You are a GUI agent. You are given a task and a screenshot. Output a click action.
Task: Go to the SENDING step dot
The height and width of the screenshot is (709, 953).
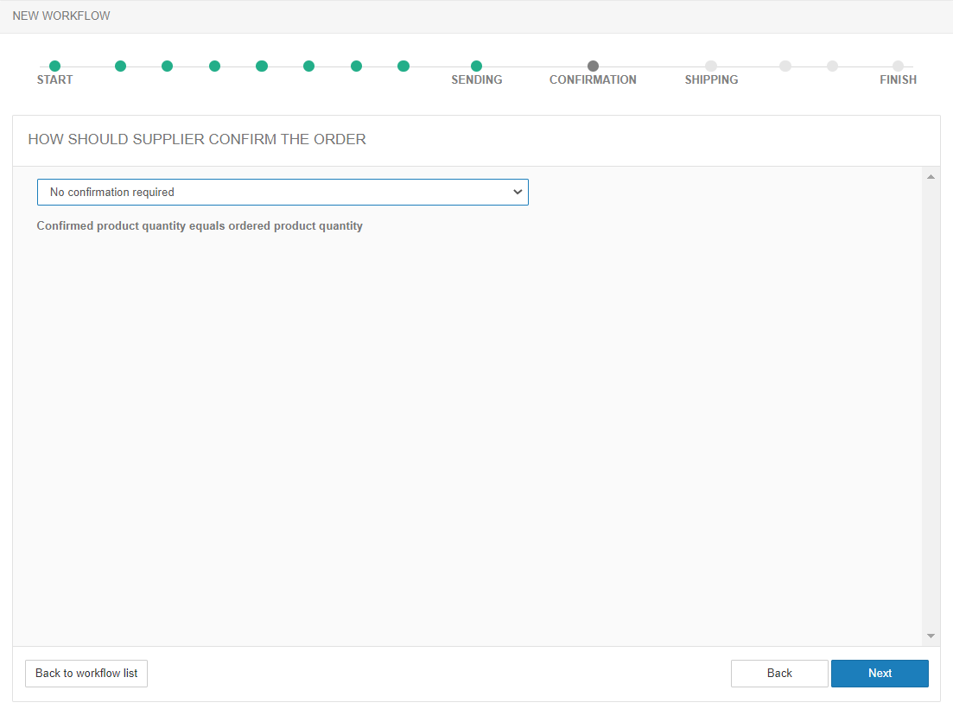pos(476,66)
